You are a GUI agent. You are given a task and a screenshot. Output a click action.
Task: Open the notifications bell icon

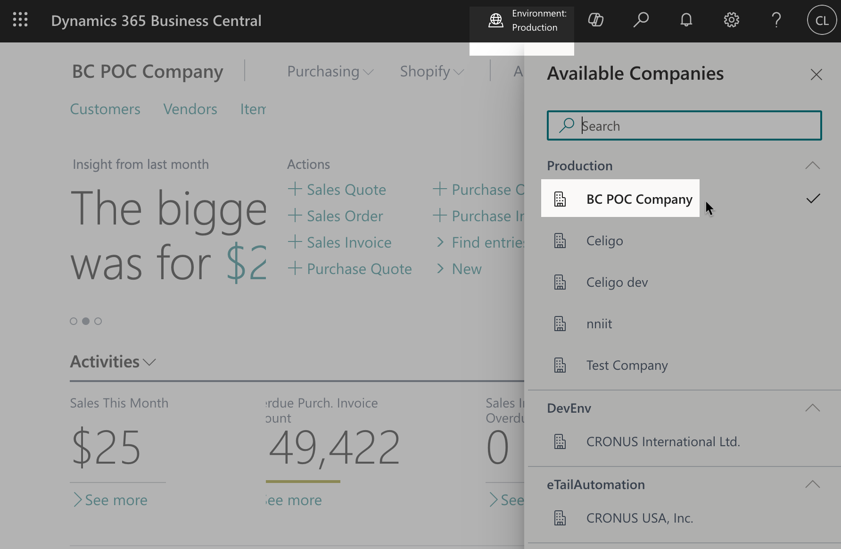pos(686,20)
